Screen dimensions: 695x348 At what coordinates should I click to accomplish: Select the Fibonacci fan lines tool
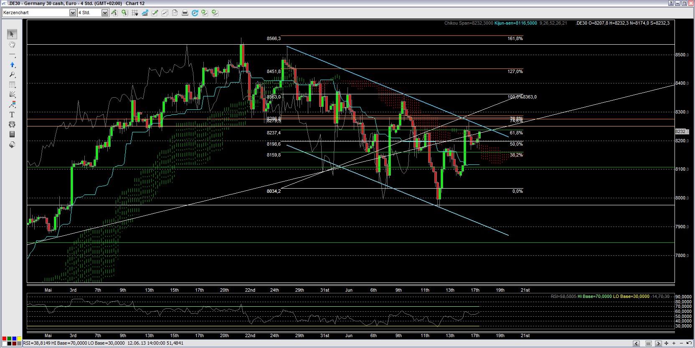point(12,95)
